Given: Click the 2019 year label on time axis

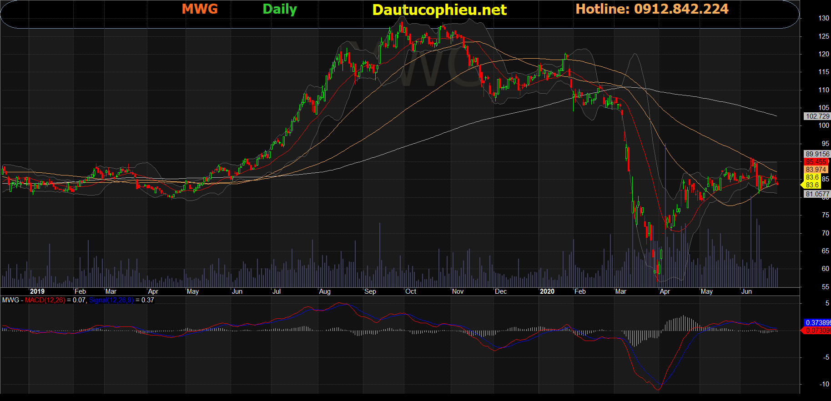Looking at the screenshot, I should tap(37, 291).
